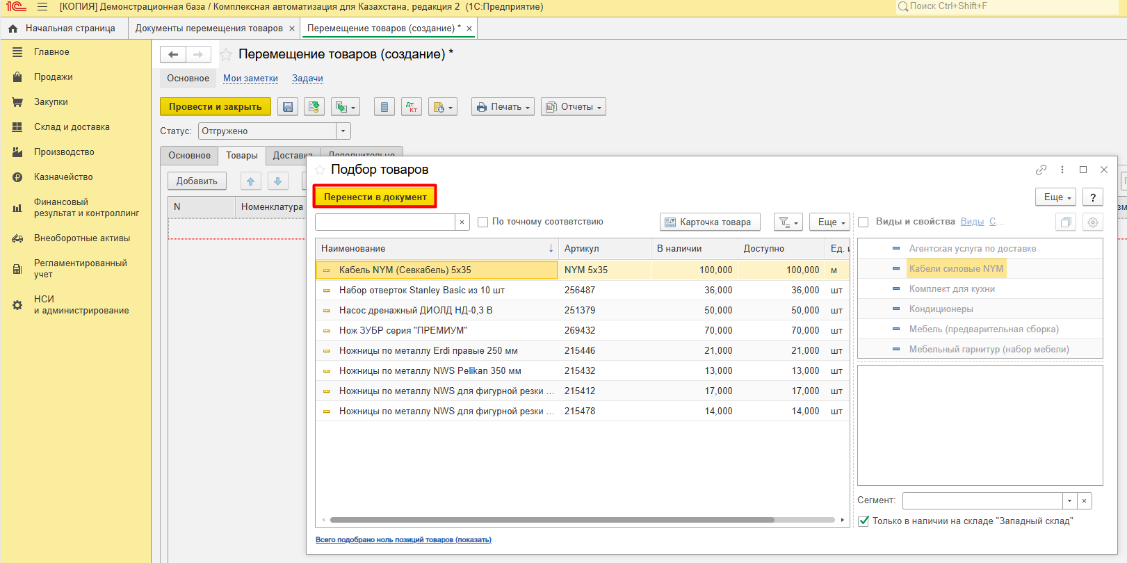
Task: Uncheck Только в наличии на складе checkbox
Action: coord(864,521)
